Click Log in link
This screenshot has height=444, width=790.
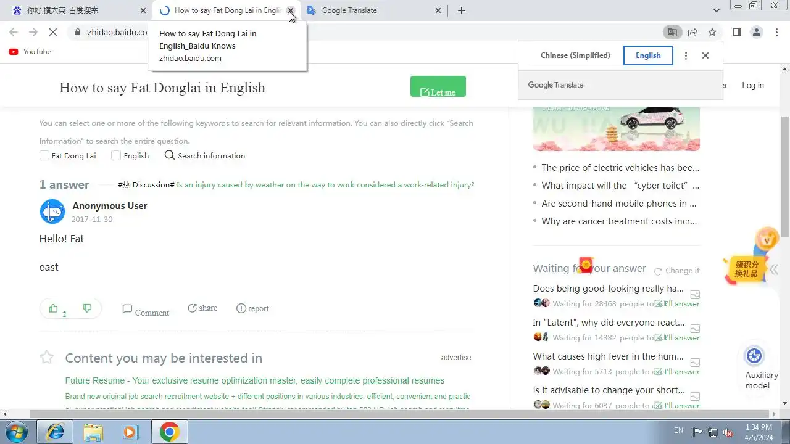pos(752,86)
